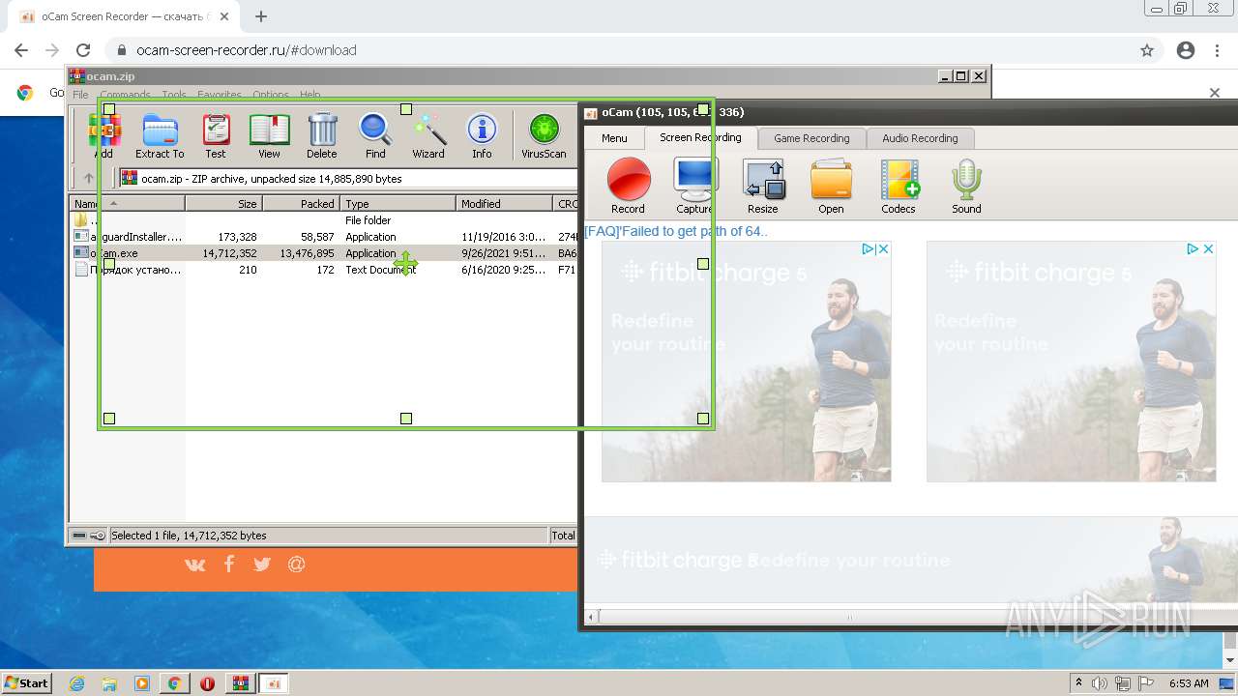Bookmark this page with the star icon

tap(1147, 50)
